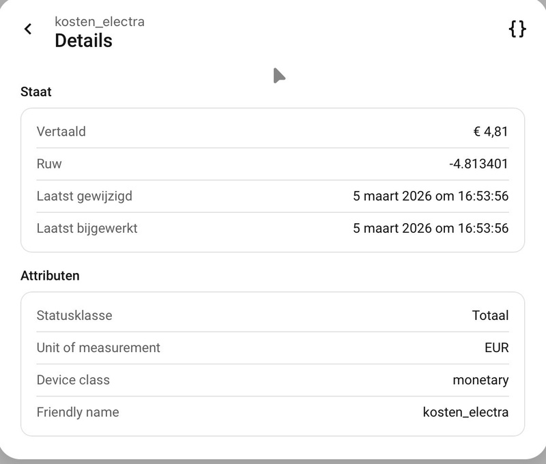Screen dimensions: 546x464
Task: Click the Ruw row label
Action: 49,164
